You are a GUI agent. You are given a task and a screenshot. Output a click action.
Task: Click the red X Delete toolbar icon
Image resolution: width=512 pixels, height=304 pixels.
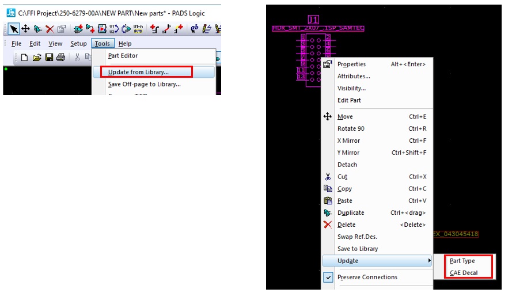[x=50, y=29]
